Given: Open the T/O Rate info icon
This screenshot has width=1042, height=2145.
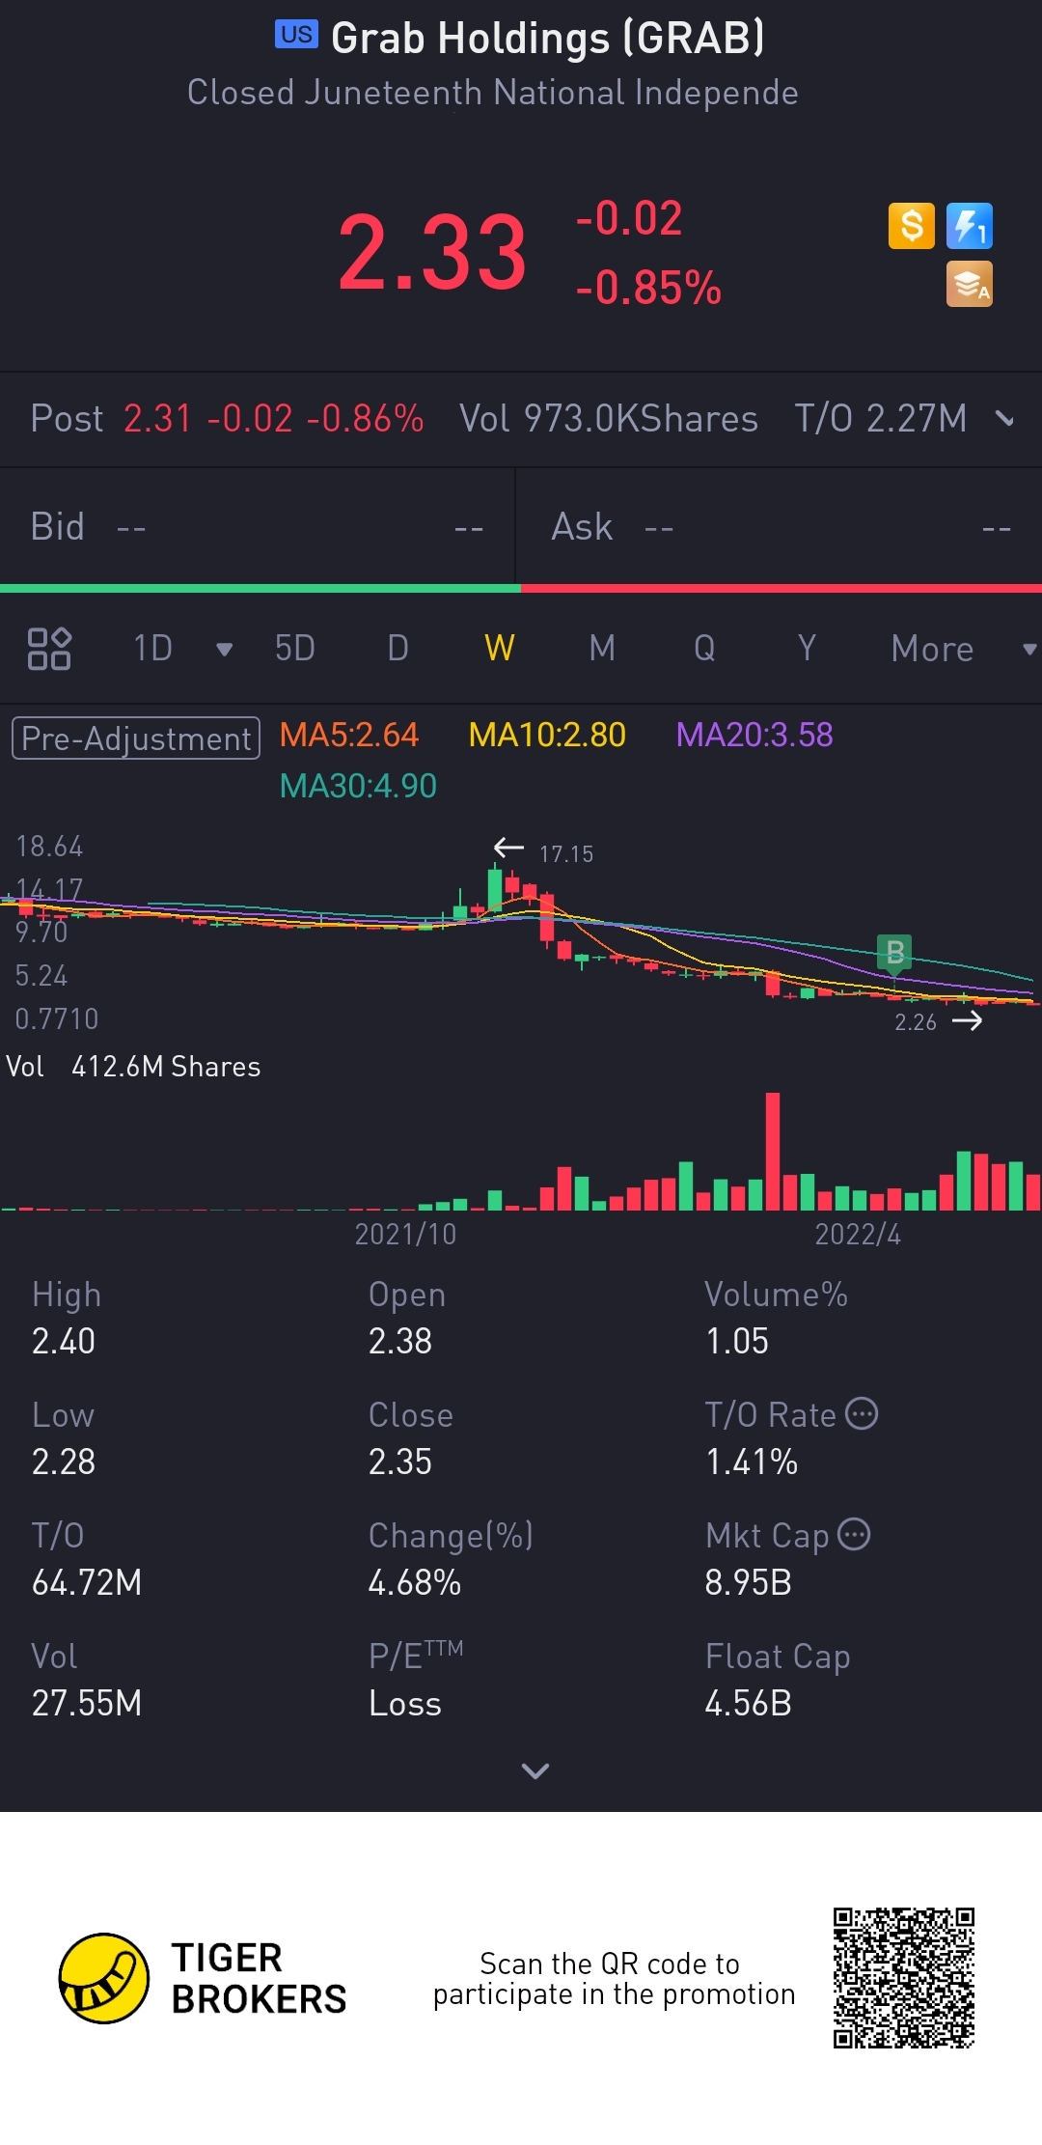Looking at the screenshot, I should [x=862, y=1413].
